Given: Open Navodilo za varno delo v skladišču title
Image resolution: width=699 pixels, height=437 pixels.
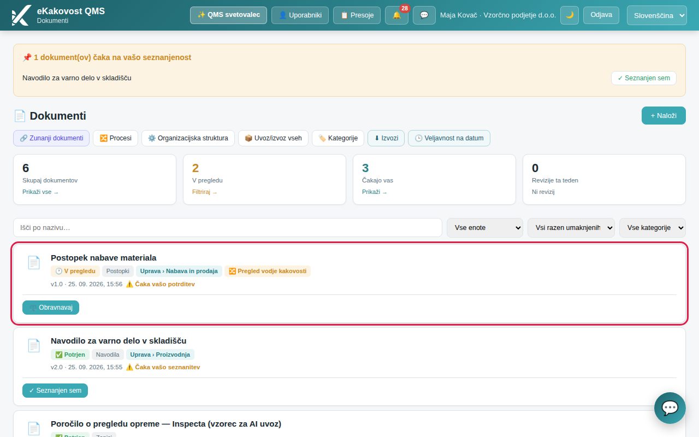Looking at the screenshot, I should tap(119, 341).
